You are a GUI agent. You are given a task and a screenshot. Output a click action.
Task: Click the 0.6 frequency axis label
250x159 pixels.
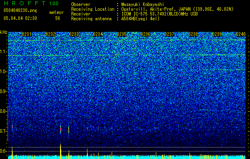click(4, 151)
